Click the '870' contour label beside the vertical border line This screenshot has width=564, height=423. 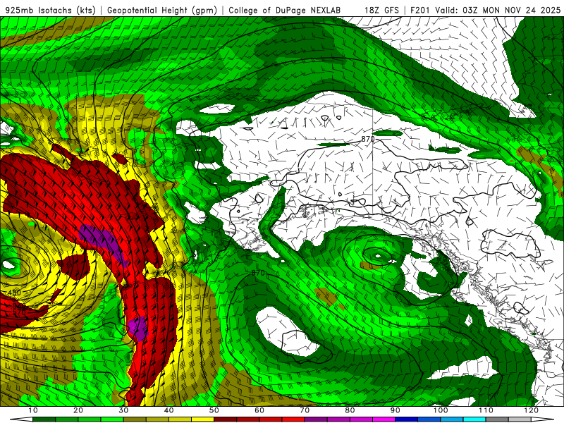[368, 139]
